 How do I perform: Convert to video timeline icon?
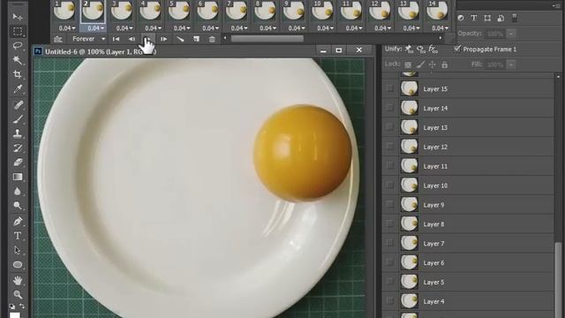tap(58, 39)
